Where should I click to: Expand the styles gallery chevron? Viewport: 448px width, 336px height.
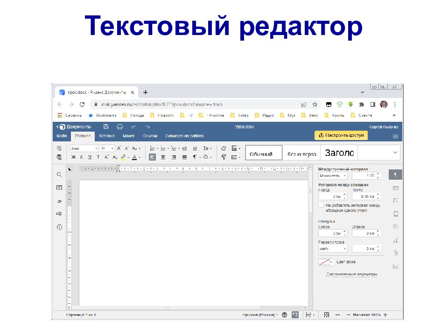tap(395, 153)
